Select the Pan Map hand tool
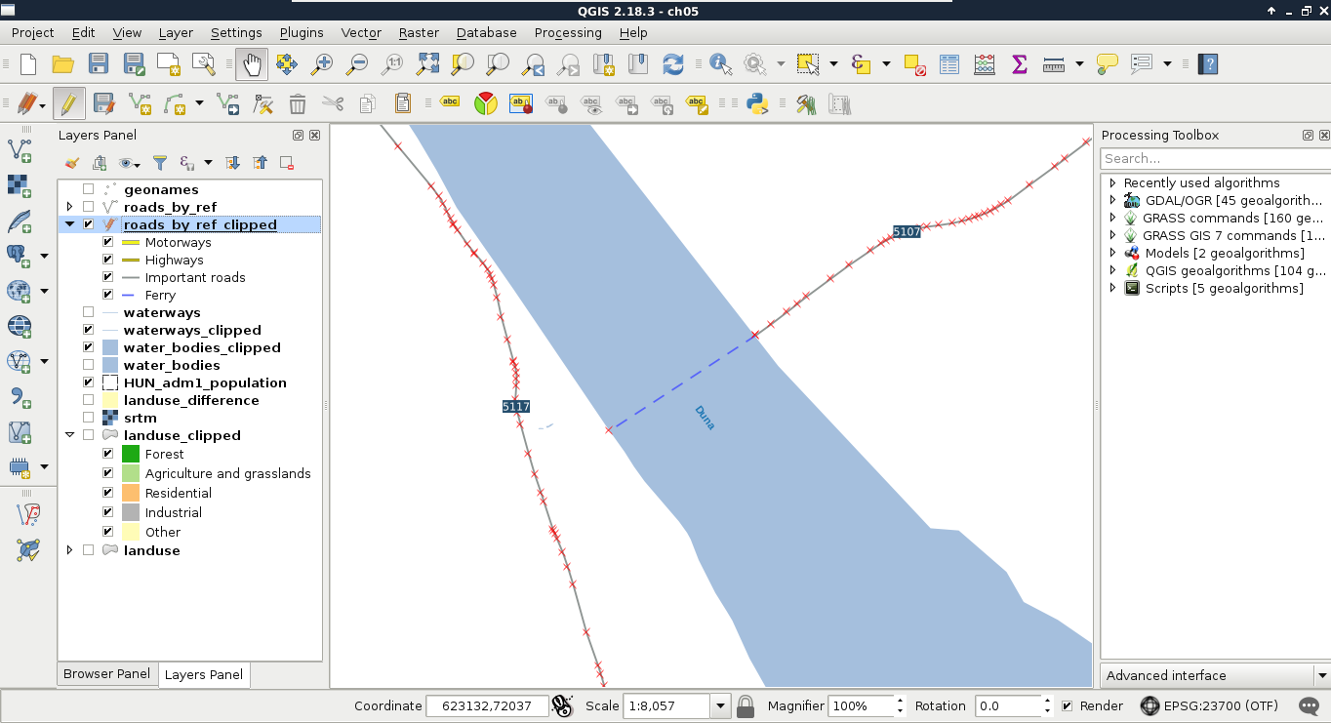The height and width of the screenshot is (724, 1331). pyautogui.click(x=252, y=64)
